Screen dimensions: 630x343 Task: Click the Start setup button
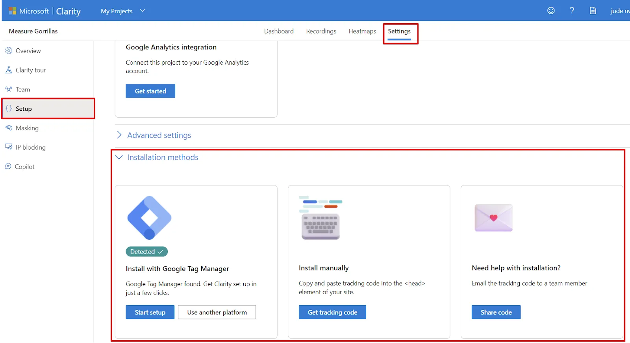pyautogui.click(x=150, y=312)
